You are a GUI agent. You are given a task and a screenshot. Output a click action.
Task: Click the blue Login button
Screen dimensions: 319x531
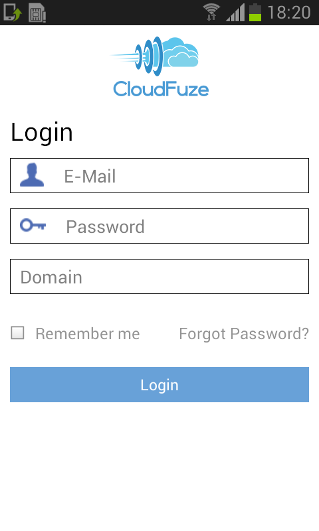pos(159,385)
